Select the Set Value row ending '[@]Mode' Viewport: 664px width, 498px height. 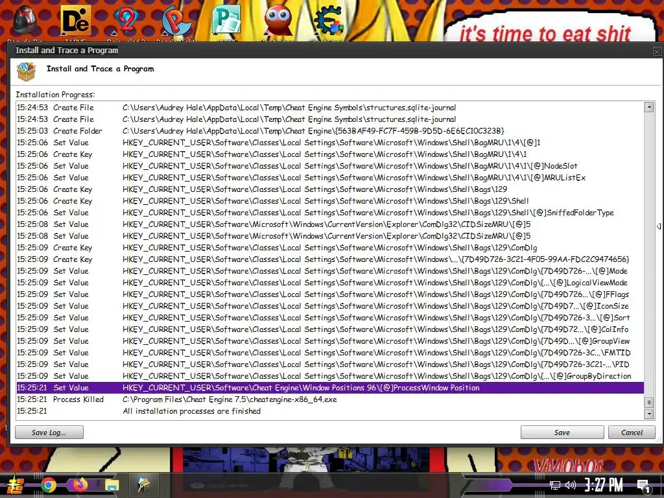330,270
